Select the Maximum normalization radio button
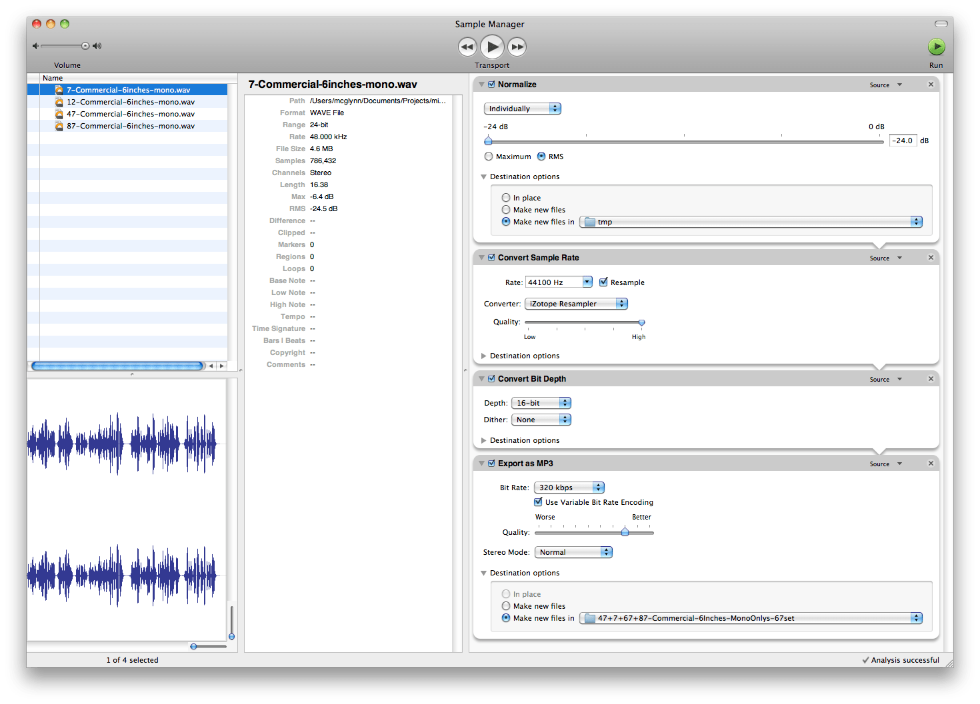 click(489, 156)
